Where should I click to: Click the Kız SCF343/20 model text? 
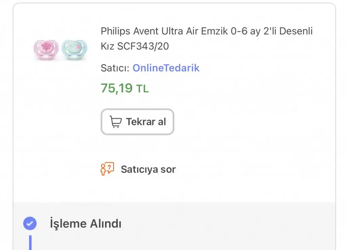[x=135, y=46]
